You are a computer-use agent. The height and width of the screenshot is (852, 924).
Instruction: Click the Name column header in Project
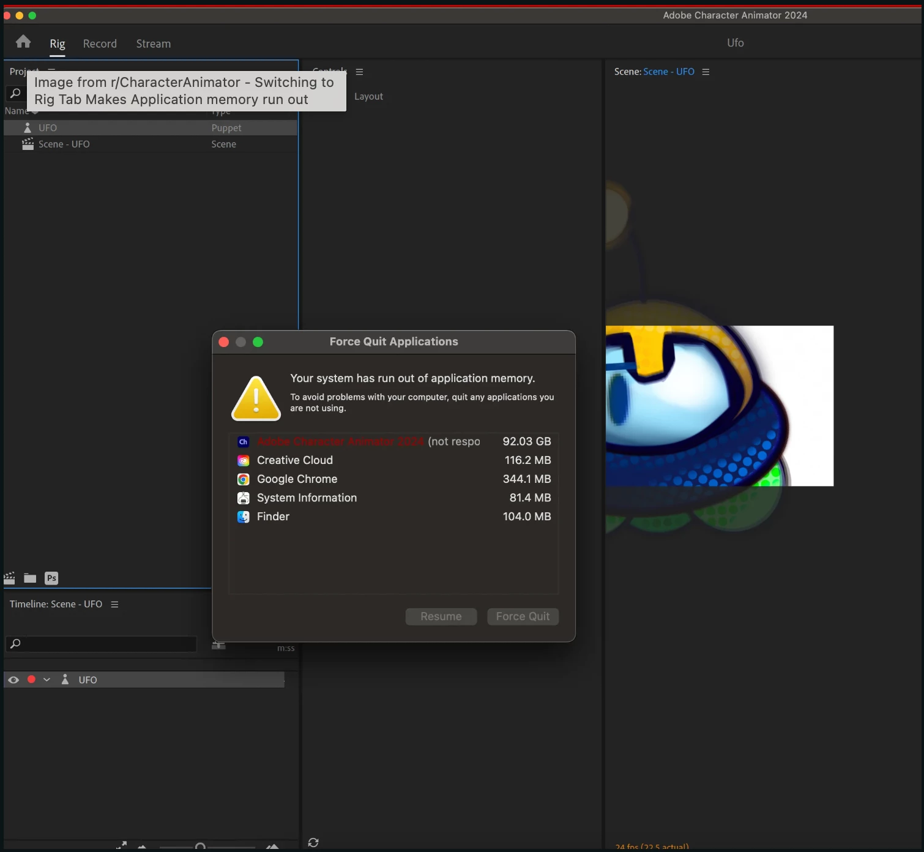pyautogui.click(x=17, y=111)
